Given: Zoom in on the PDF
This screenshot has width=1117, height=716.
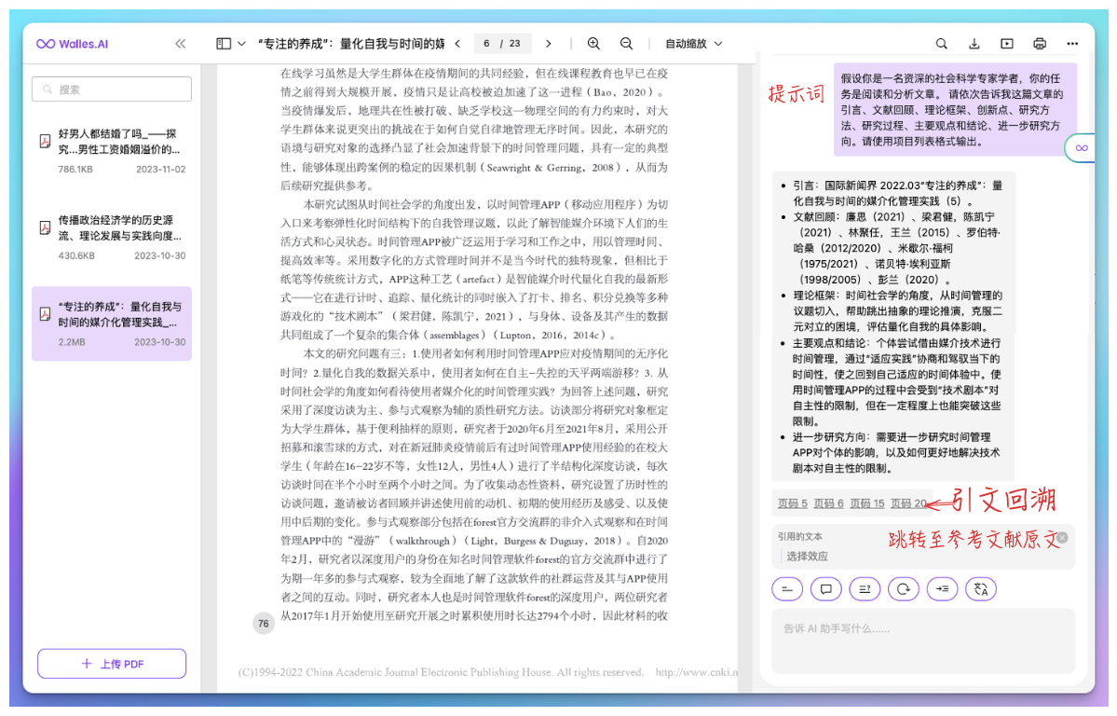Looking at the screenshot, I should [593, 44].
